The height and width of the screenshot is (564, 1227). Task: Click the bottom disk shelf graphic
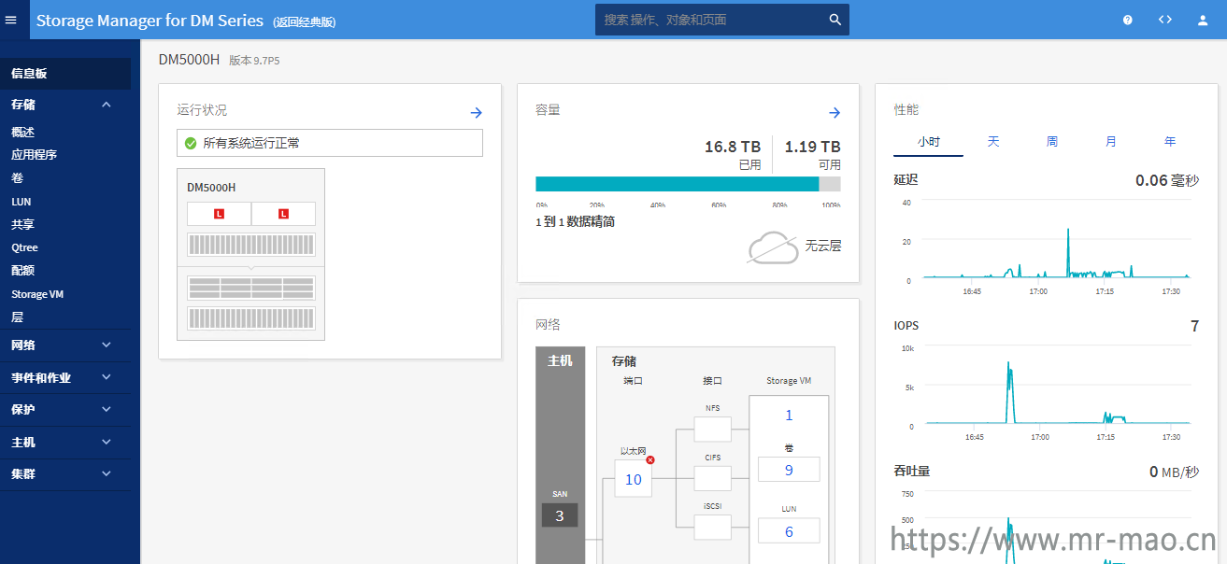click(x=251, y=317)
